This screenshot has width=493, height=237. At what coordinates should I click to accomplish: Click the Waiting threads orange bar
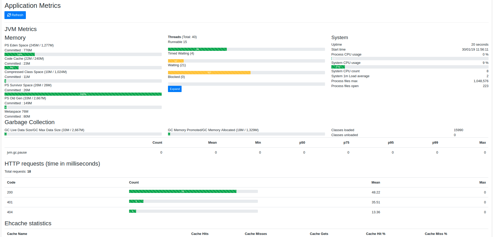[209, 72]
